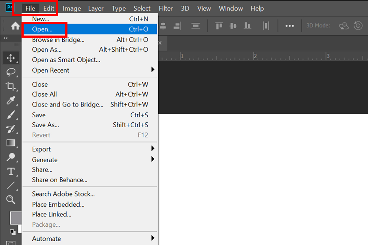Select the Horizontal Type tool
The width and height of the screenshot is (368, 245).
[x=11, y=171]
